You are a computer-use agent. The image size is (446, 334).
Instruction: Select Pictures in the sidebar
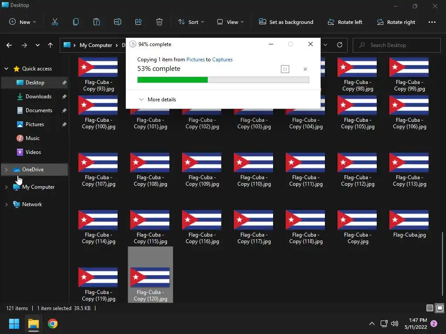click(x=35, y=124)
